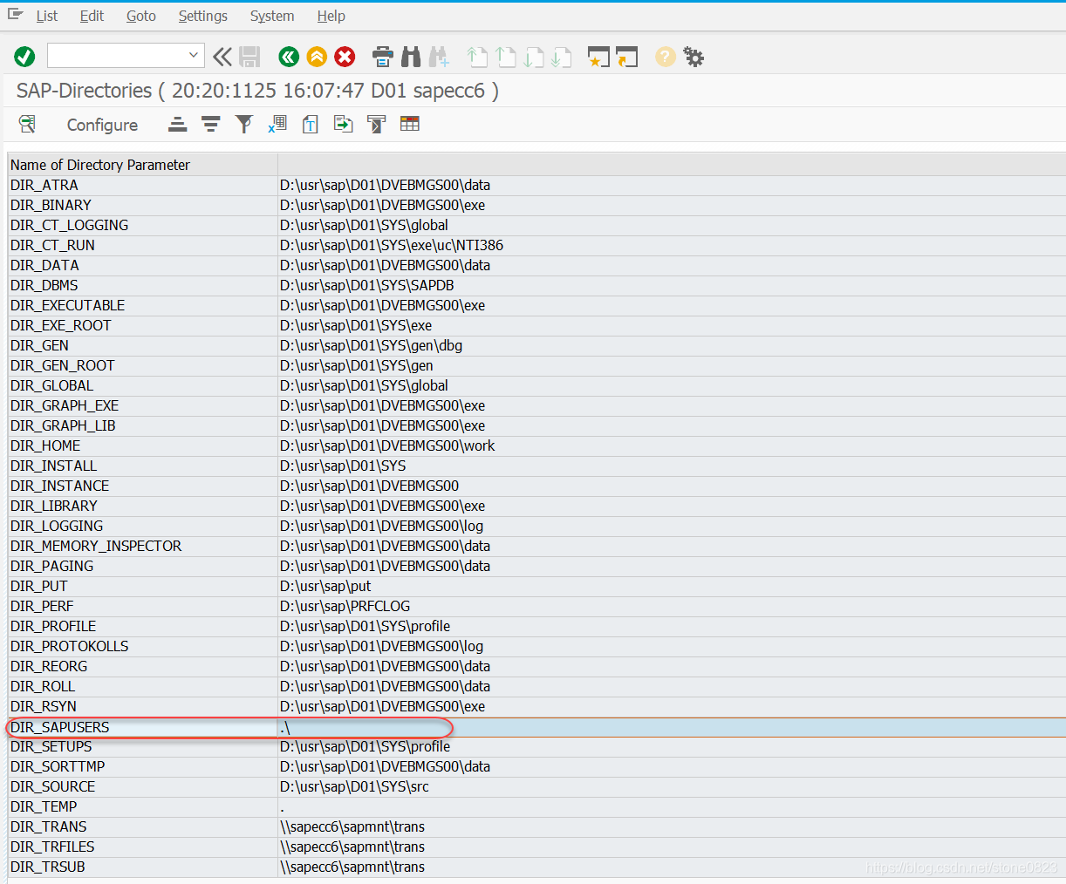Click the Generate Shortcut icon

[627, 57]
